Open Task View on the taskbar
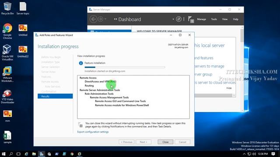The height and width of the screenshot is (157, 280). click(x=18, y=154)
